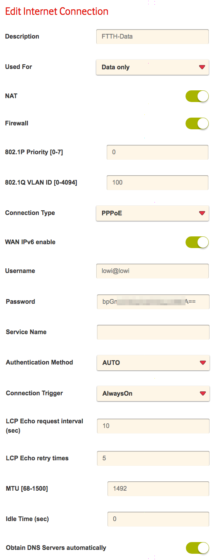The width and height of the screenshot is (215, 560).
Task: Click the red arrow beside AlwaysOn
Action: [x=203, y=394]
